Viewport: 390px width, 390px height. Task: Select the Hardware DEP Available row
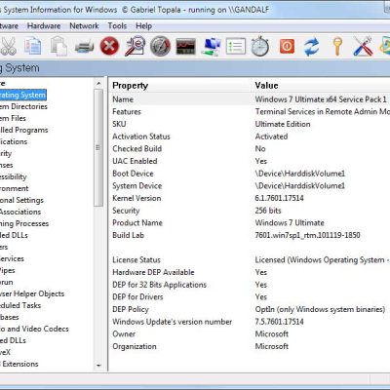coord(250,272)
